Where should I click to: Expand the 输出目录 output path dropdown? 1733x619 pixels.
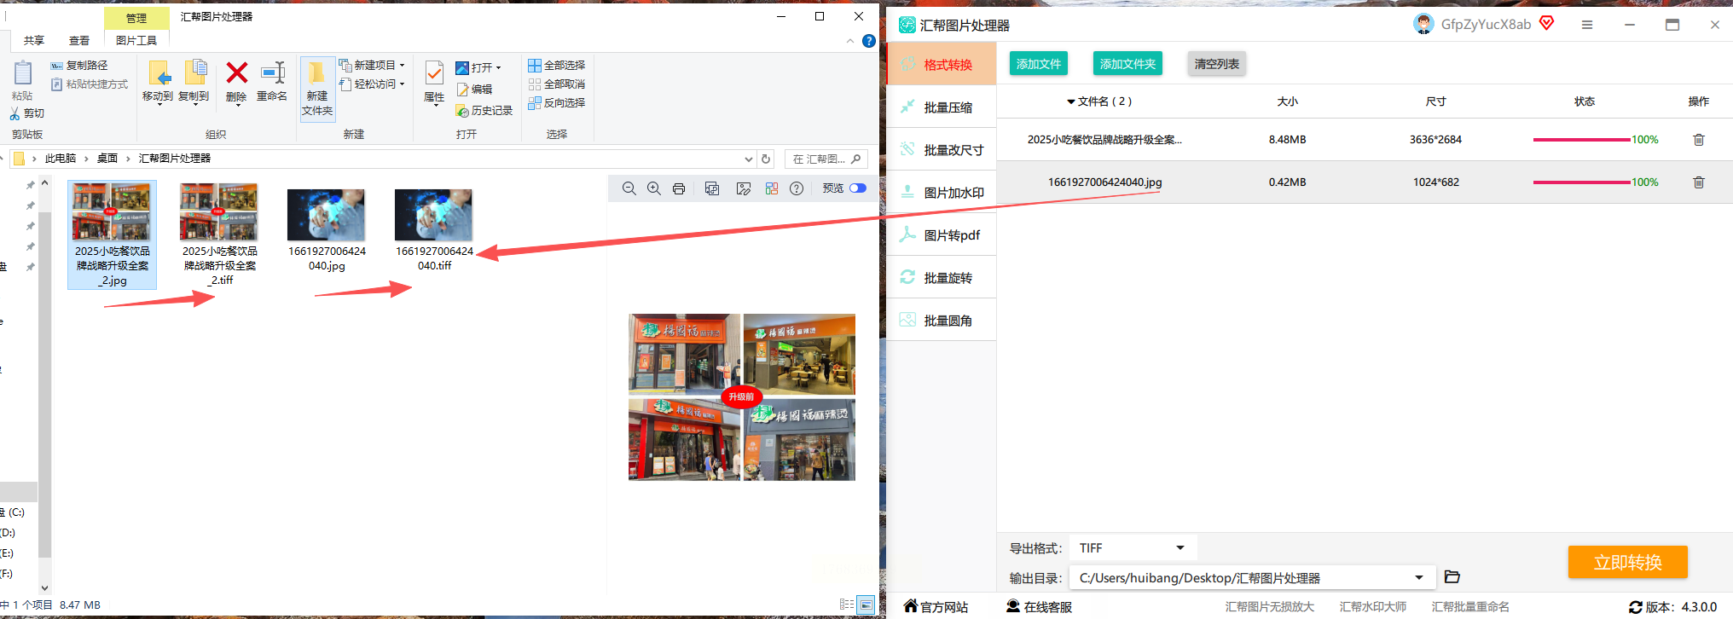(x=1419, y=578)
